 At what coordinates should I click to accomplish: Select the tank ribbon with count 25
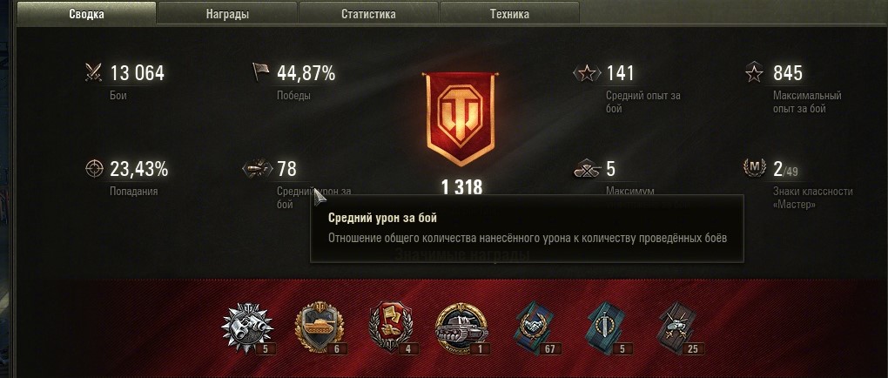(x=680, y=327)
